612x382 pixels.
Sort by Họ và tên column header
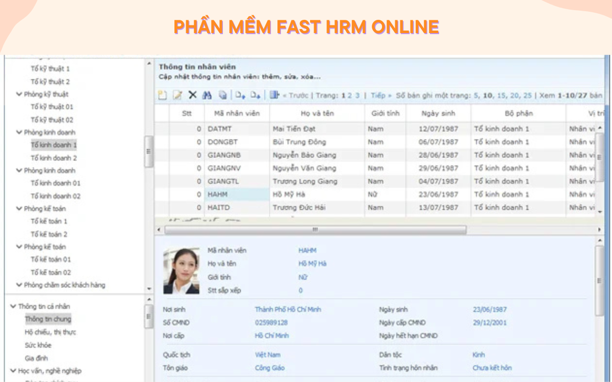(317, 113)
